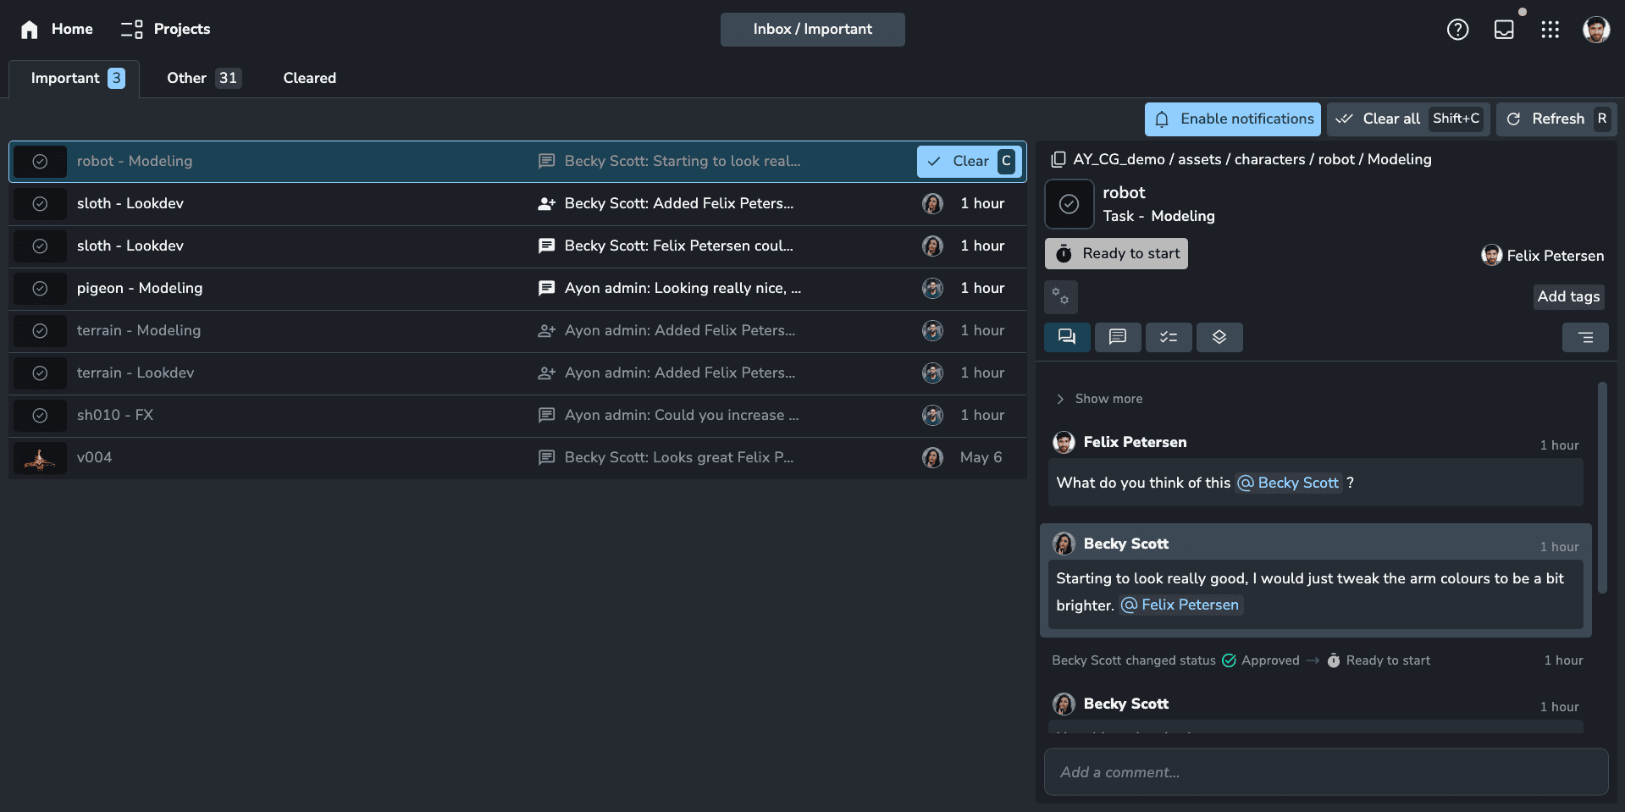Screen dimensions: 1625x812
Task: Click task icon for pigeon - Modeling
Action: pyautogui.click(x=40, y=289)
